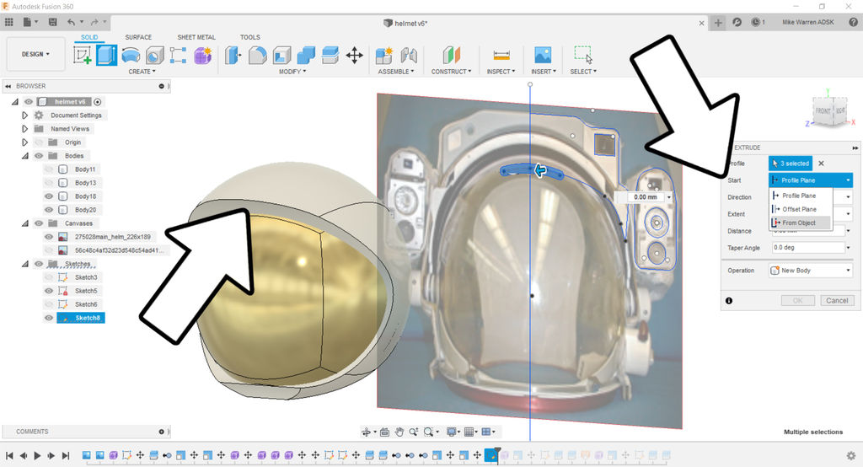The image size is (863, 467).
Task: Play the timeline
Action: coord(37,455)
